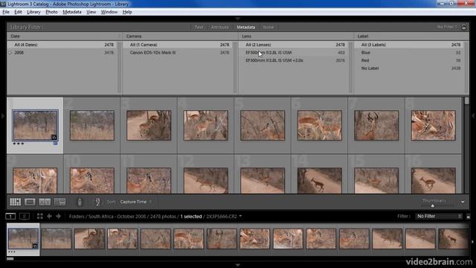Screen dimensions: 476x268
Task: Open the Library menu
Action: (33, 12)
